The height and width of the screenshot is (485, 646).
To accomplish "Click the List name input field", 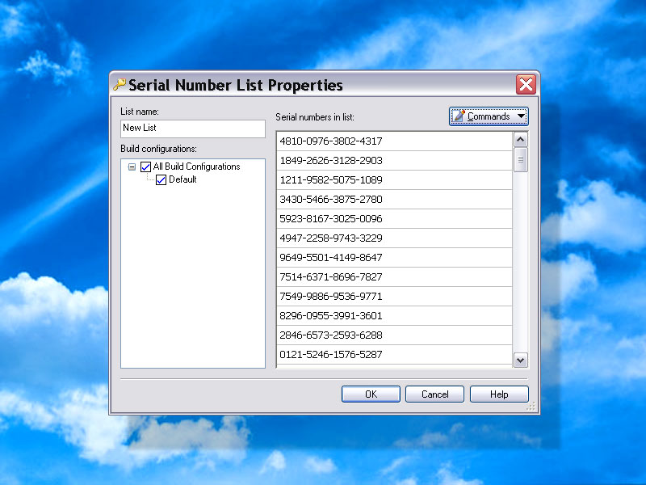I will (x=193, y=129).
